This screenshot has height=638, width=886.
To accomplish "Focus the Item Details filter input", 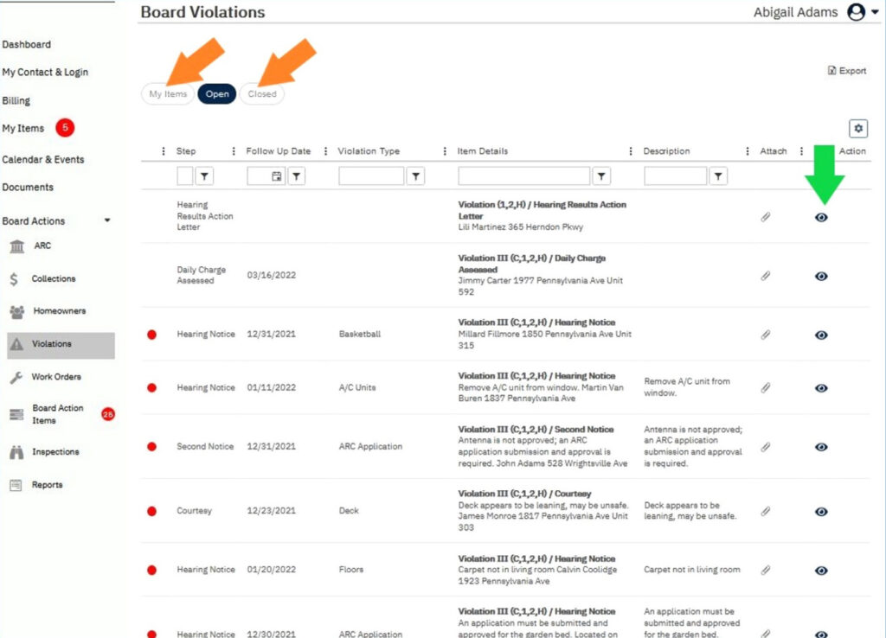I will pos(523,176).
